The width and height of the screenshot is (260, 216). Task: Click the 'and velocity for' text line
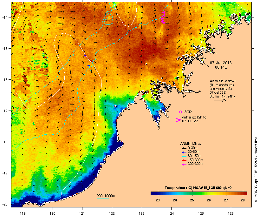221,89
